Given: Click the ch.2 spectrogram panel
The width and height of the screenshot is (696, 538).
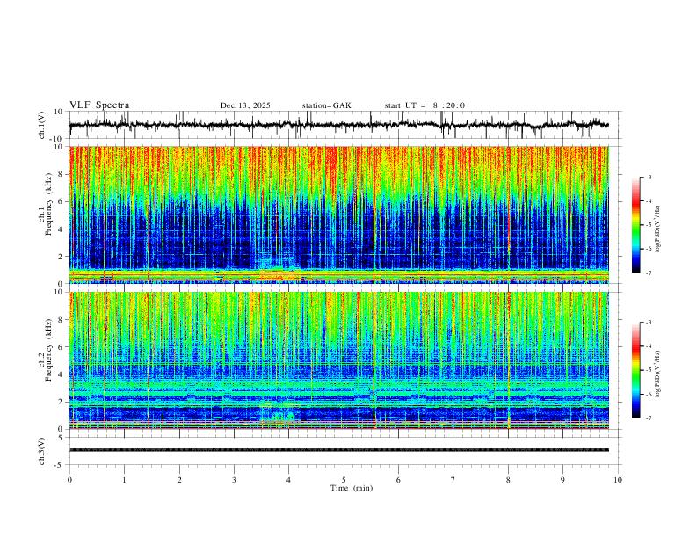Looking at the screenshot, I should 339,360.
